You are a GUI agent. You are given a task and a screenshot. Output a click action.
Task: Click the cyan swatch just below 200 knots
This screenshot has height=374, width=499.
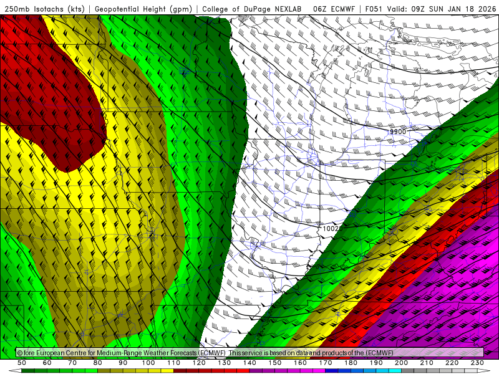click(x=395, y=371)
